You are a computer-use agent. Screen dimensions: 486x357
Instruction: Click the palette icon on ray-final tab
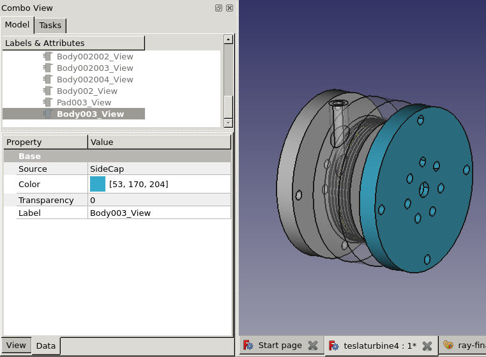coord(448,345)
